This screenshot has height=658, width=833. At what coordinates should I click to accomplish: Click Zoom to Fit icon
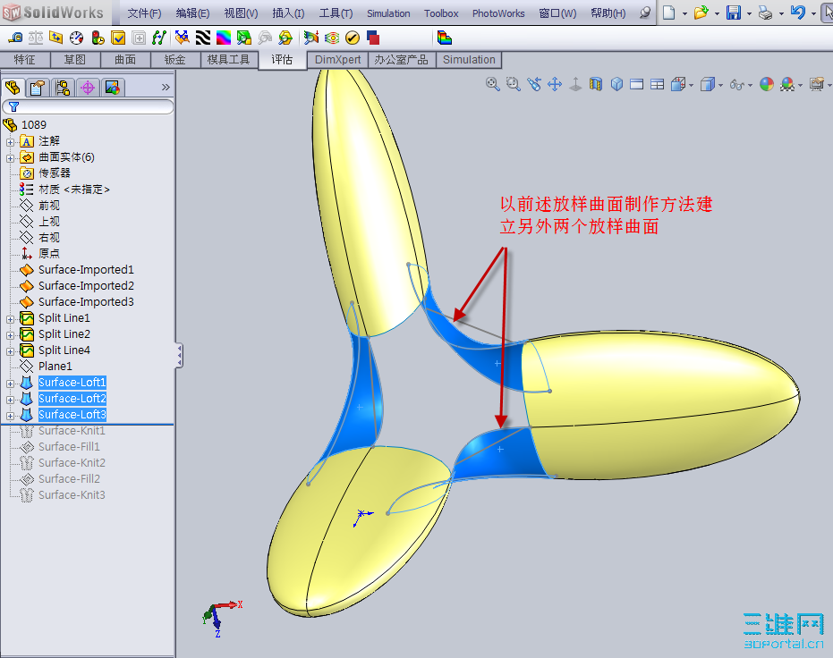tap(492, 84)
